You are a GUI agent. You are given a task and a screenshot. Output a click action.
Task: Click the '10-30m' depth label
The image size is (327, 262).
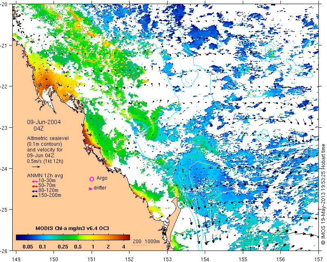click(47, 181)
